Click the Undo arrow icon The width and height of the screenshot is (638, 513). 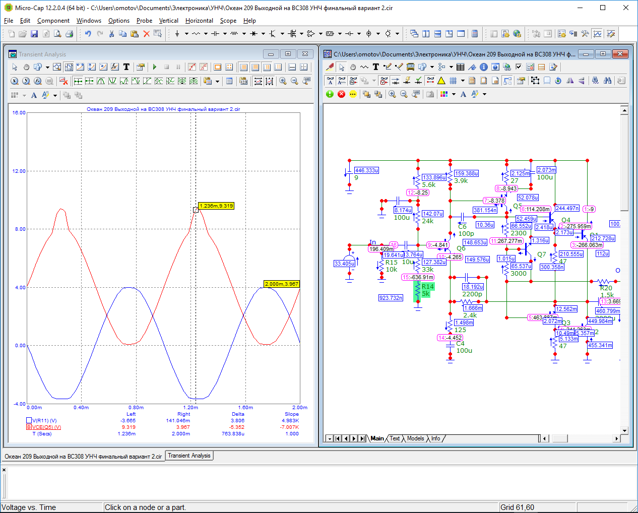(88, 34)
